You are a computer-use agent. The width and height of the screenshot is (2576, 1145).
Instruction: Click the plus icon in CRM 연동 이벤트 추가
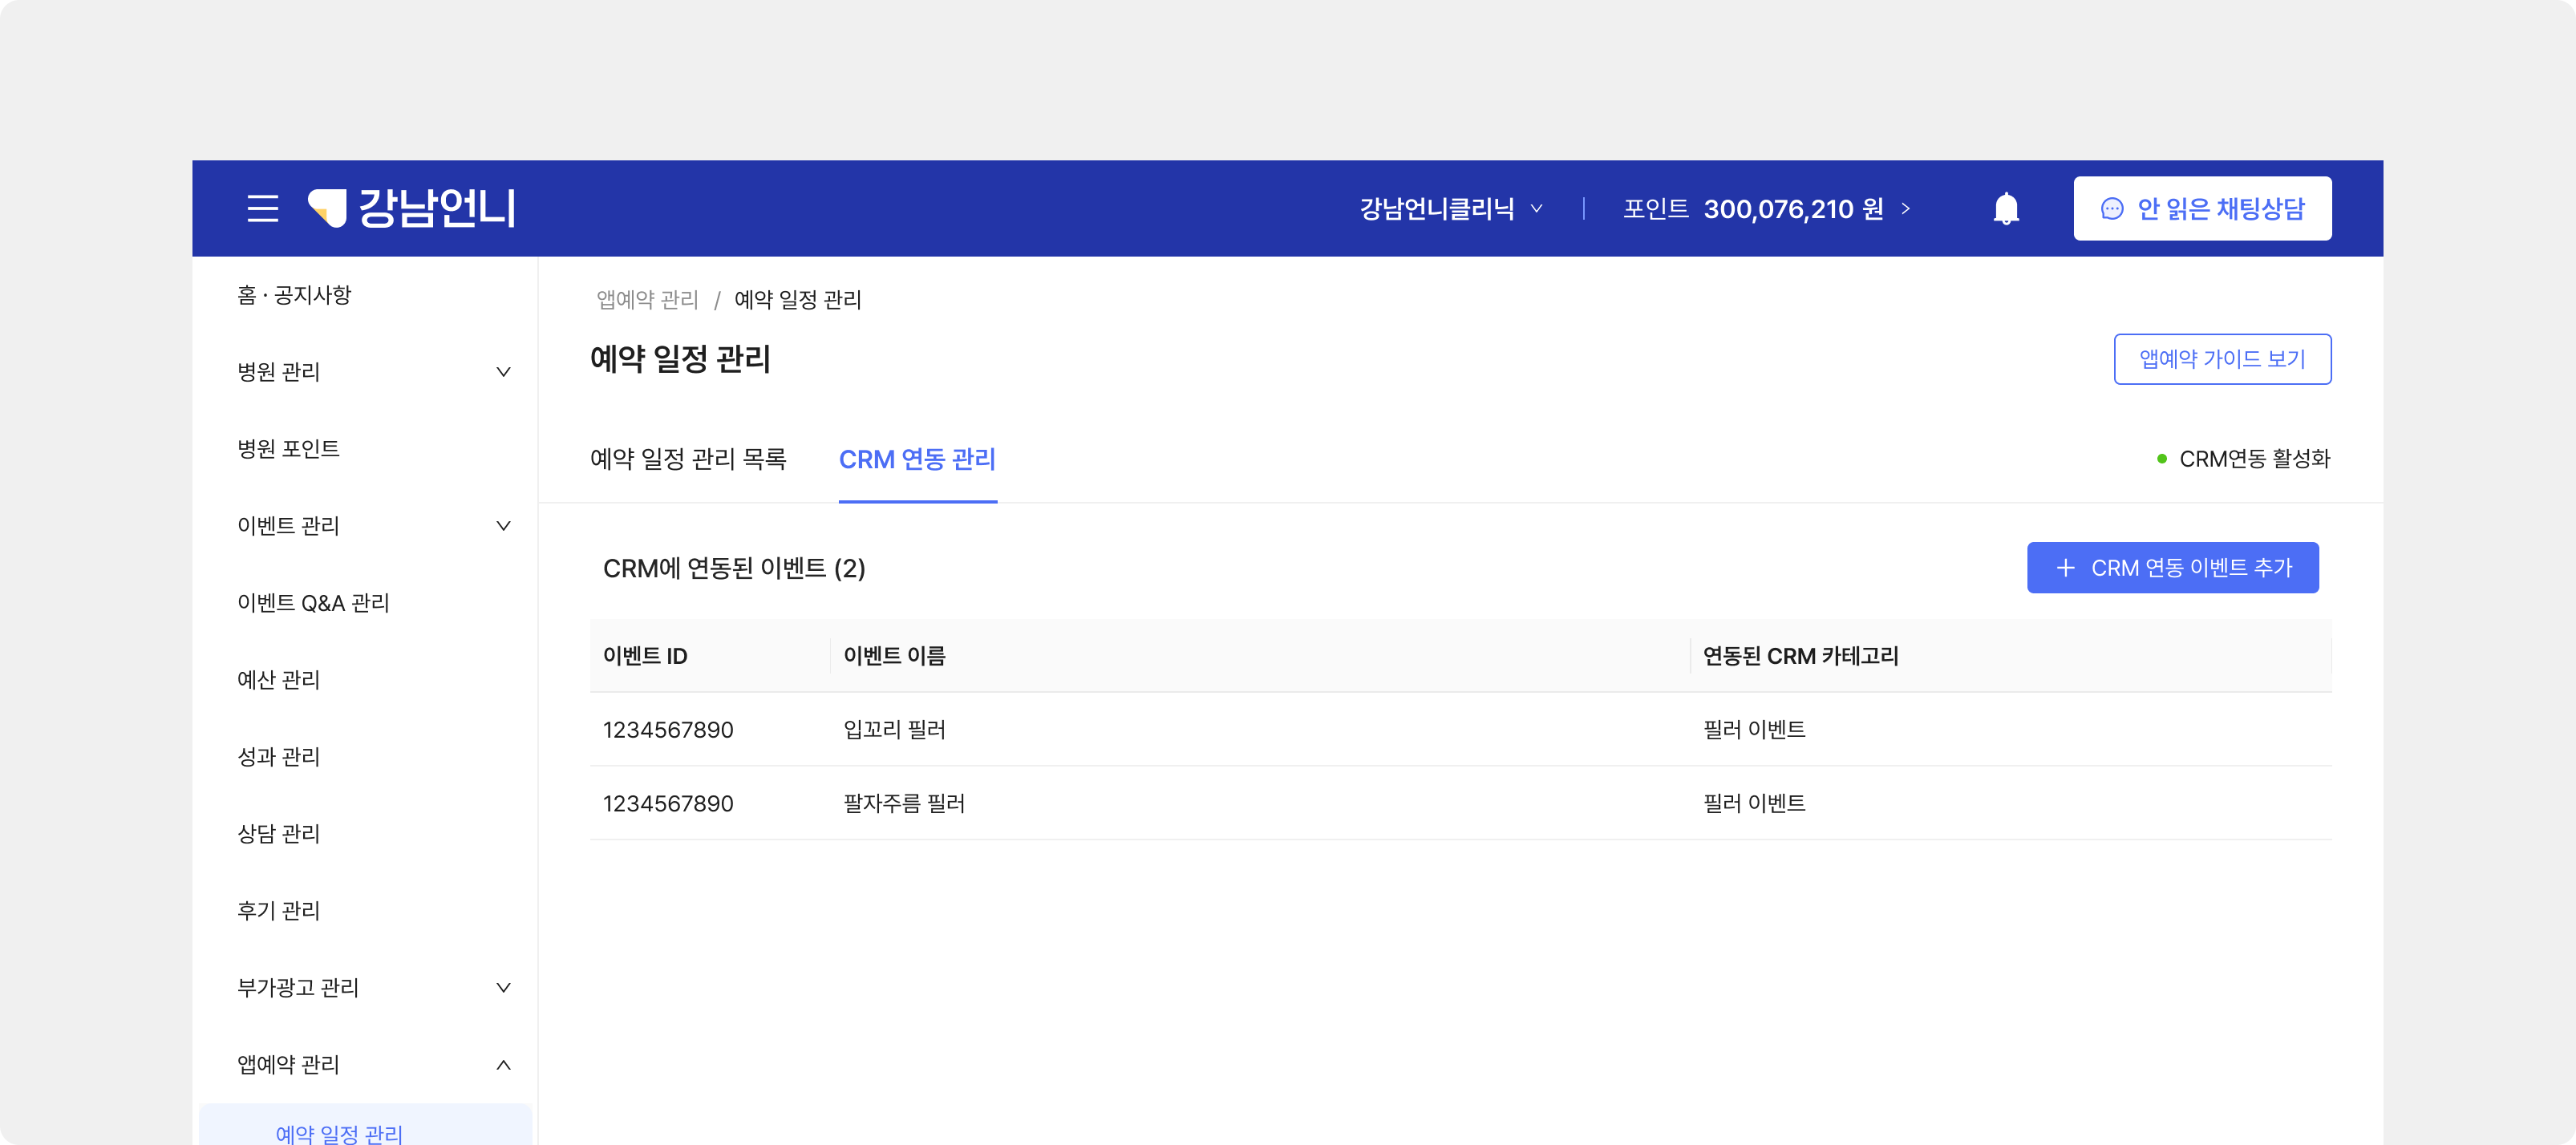[2065, 568]
